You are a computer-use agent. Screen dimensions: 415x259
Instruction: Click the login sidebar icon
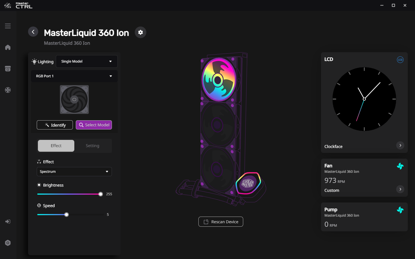[8, 222]
